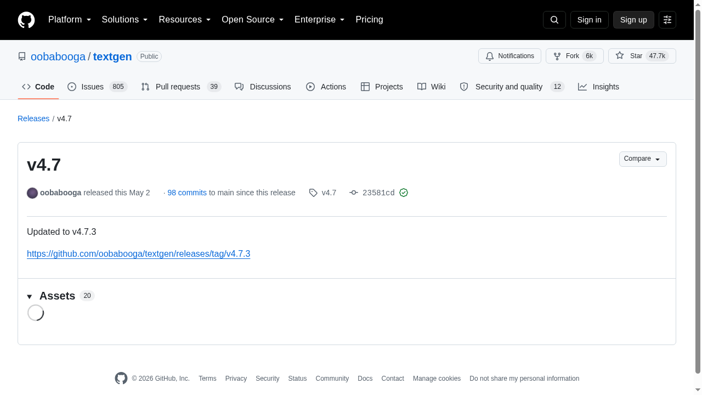Image resolution: width=702 pixels, height=395 pixels.
Task: Switch to the Code tab
Action: (x=38, y=87)
